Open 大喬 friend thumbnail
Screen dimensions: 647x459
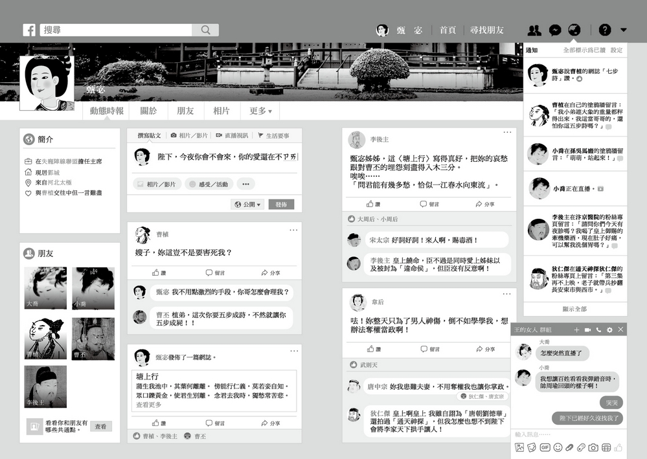(x=45, y=288)
